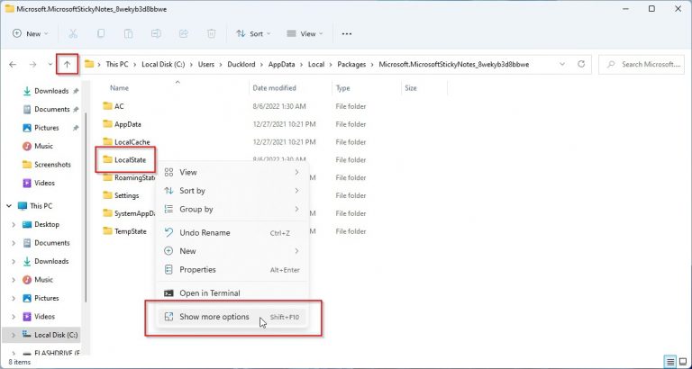Choose Open in Terminal

[x=232, y=293]
